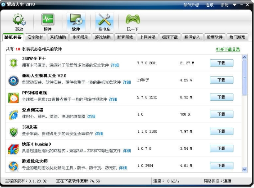Click the 360安全卫士 title text

point(34,58)
